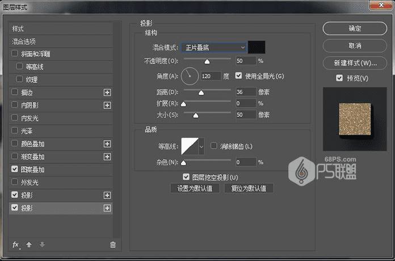
Task: Enable the 纹理 checkbox
Action: coord(19,79)
